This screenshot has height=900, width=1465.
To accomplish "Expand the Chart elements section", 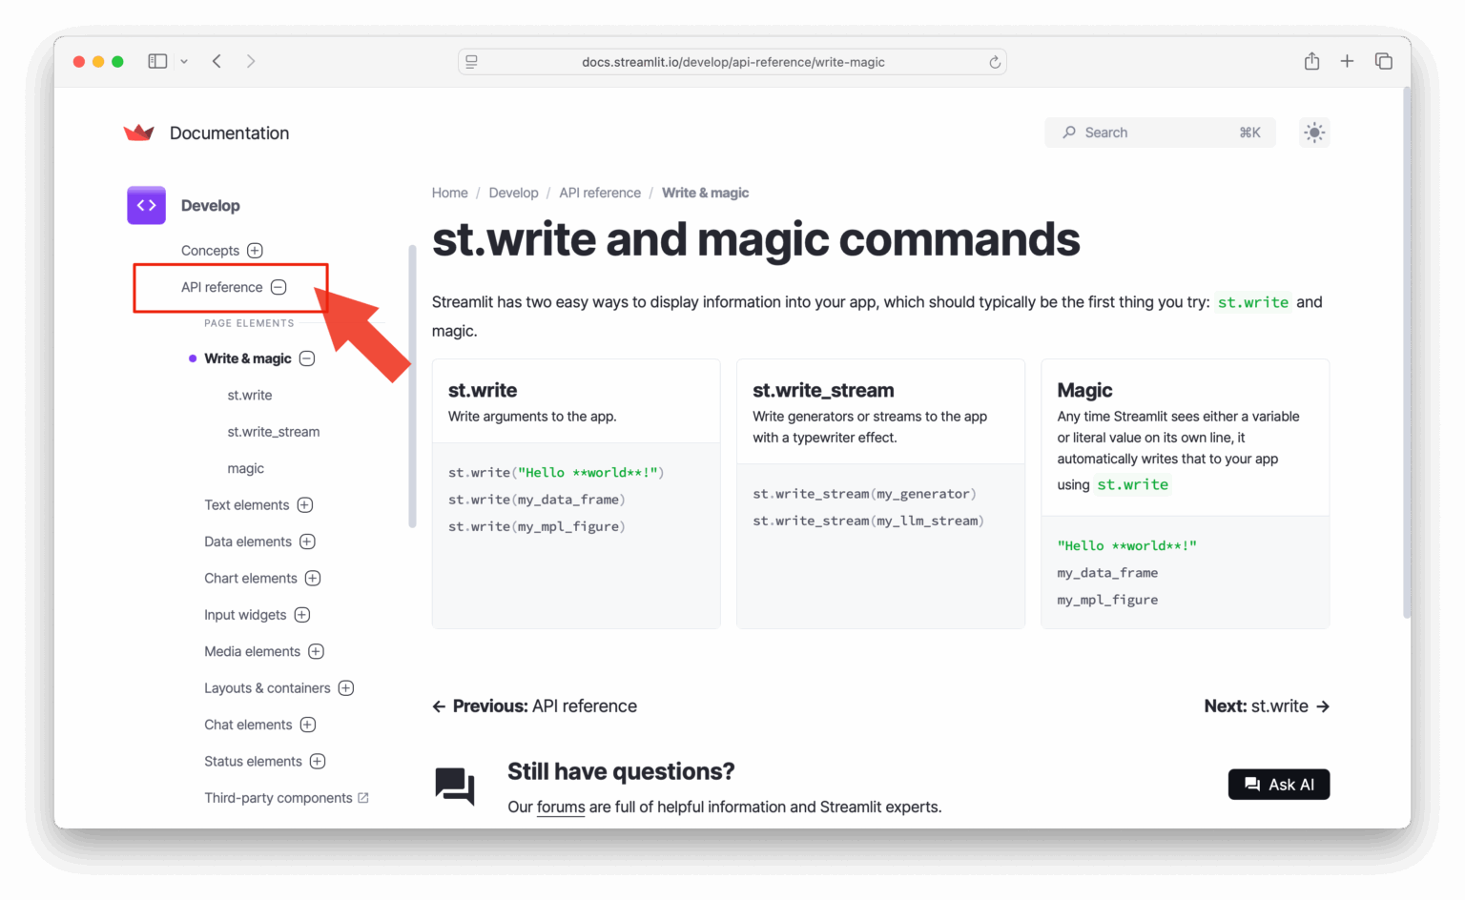I will [x=313, y=579].
